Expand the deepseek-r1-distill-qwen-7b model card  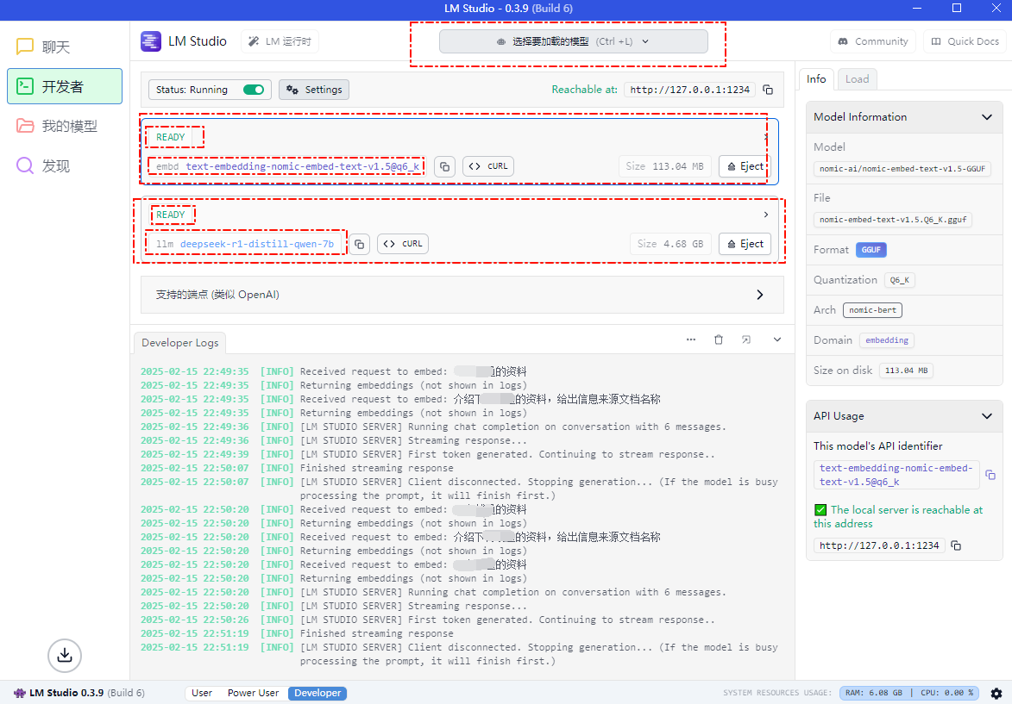point(766,215)
